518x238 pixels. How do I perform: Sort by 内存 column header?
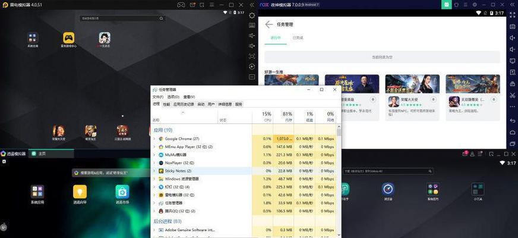coord(283,117)
